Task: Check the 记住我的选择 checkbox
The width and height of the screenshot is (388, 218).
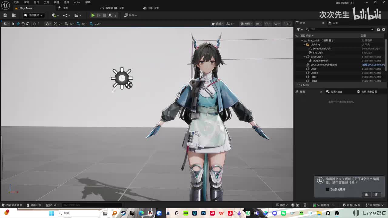Action: tap(327, 190)
